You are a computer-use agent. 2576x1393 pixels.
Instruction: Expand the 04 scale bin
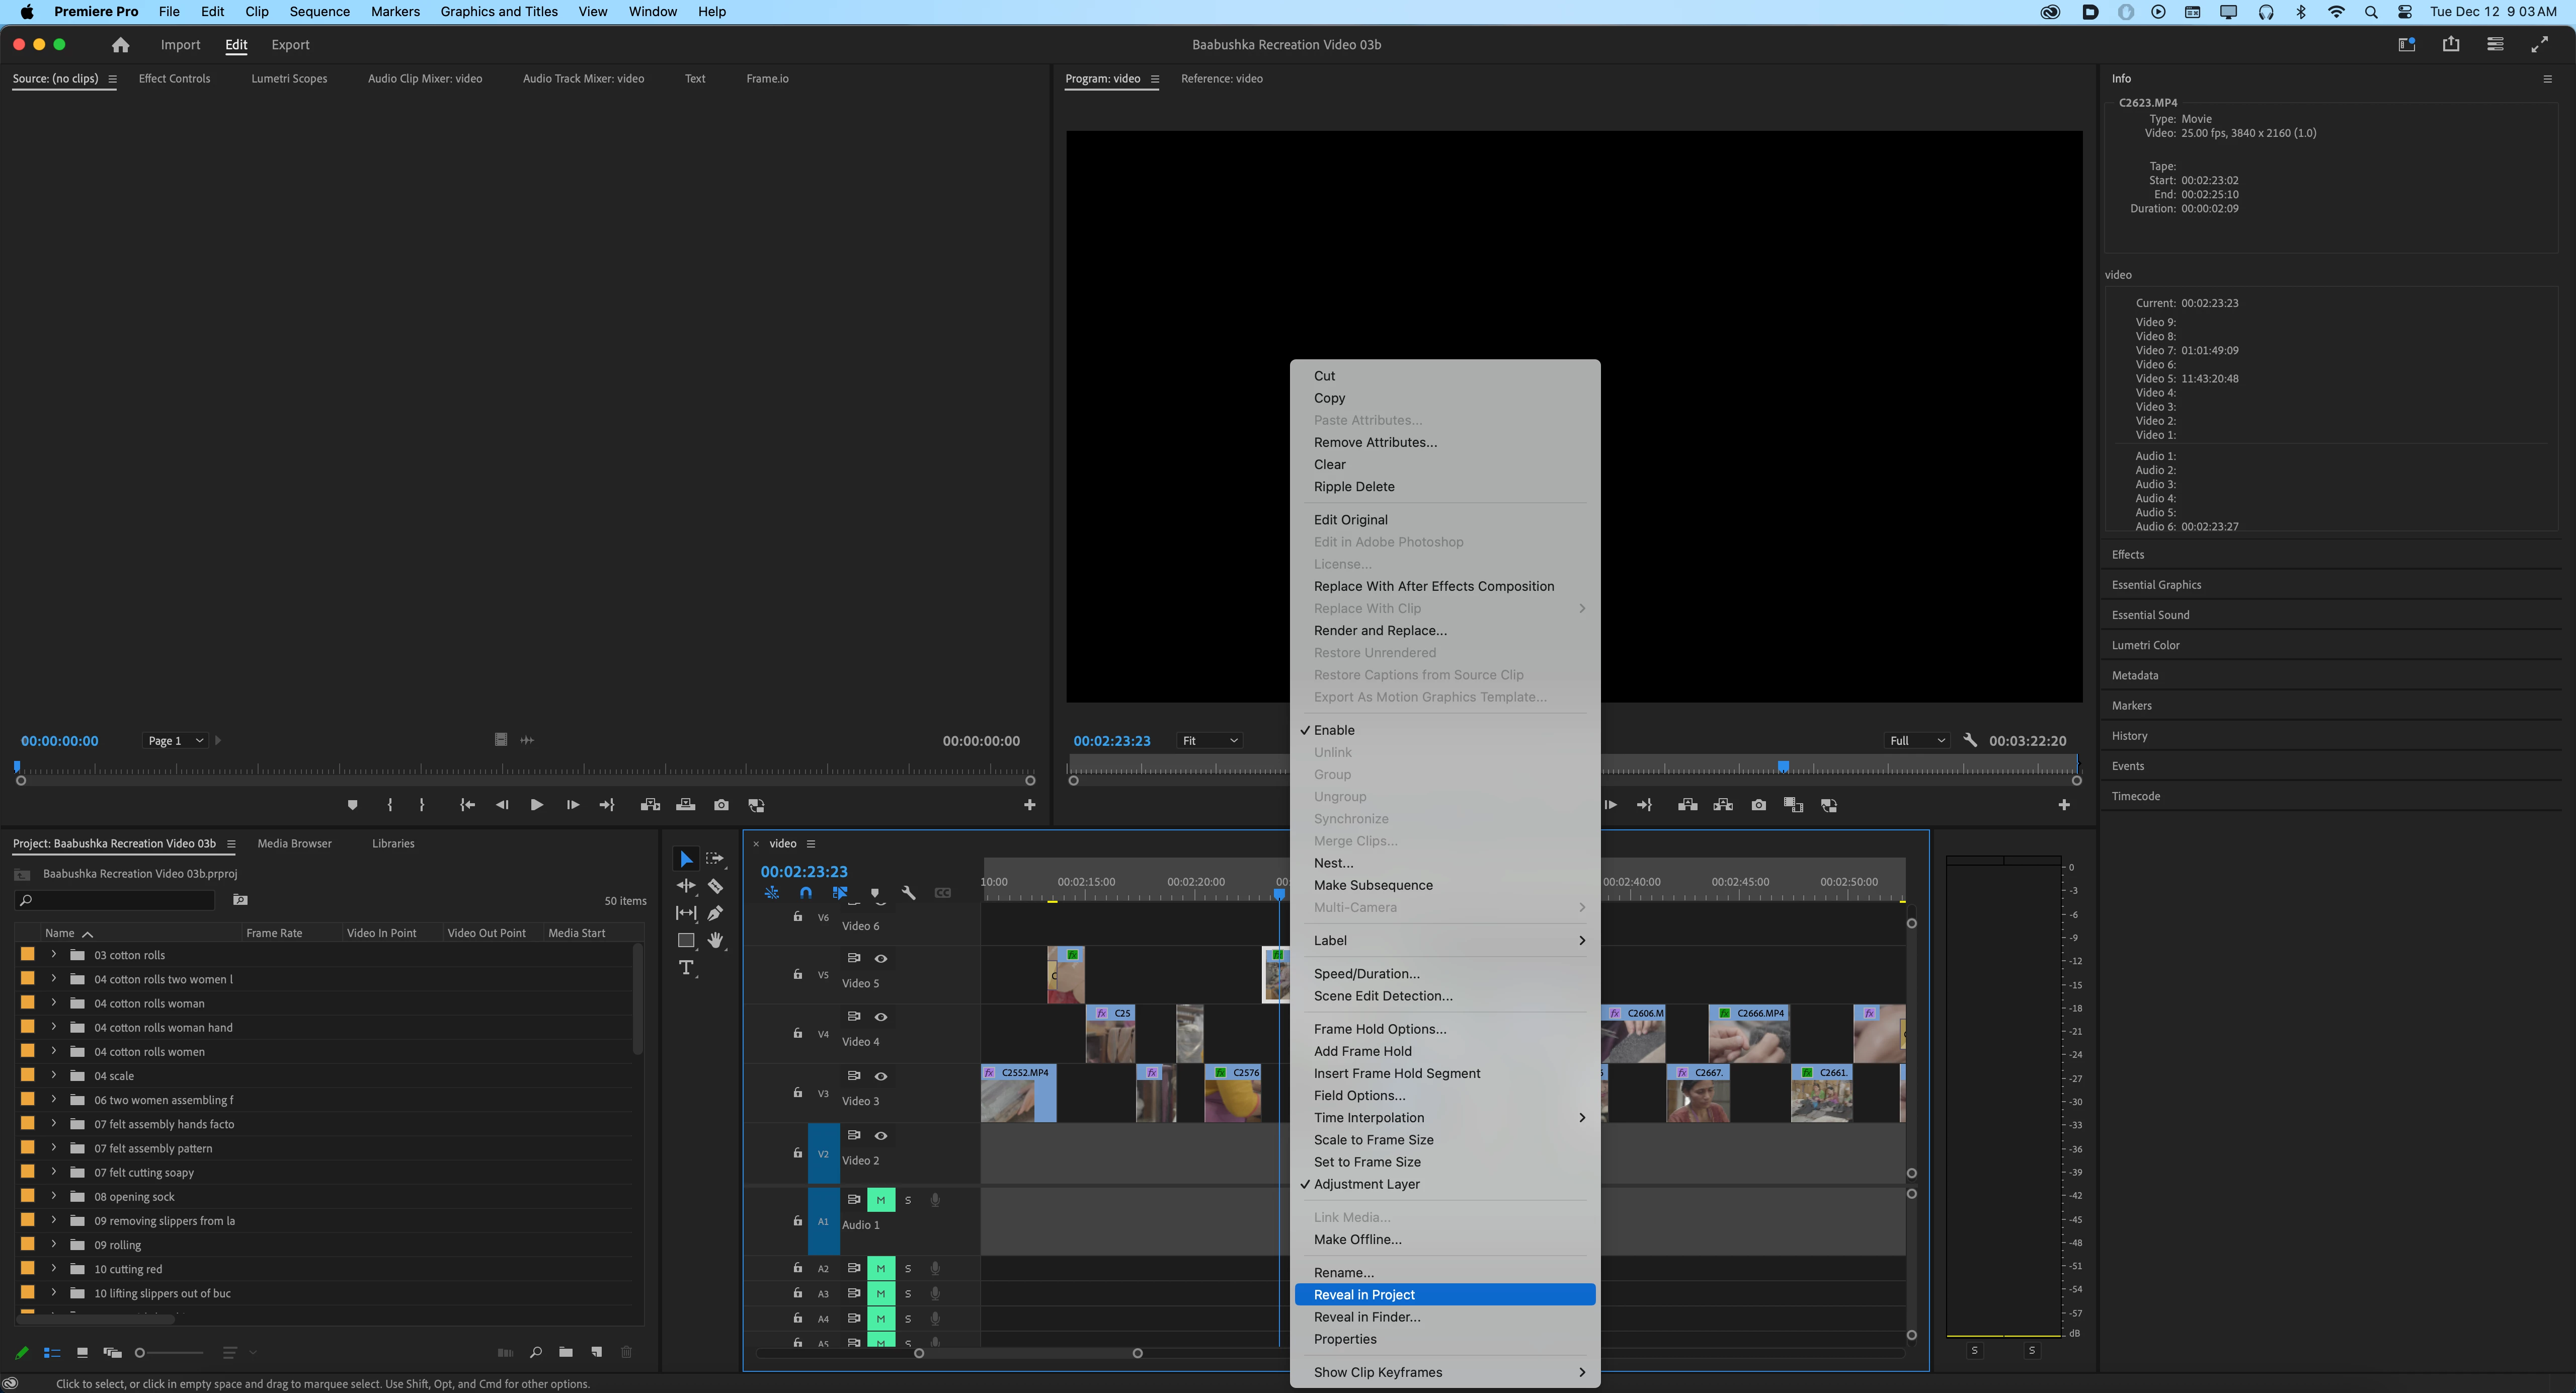pos(54,1075)
